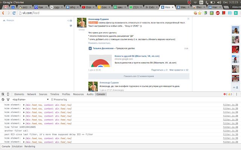The height and width of the screenshot is (150, 241).
Task: Bookmark this page with the star icon
Action: click(x=200, y=13)
